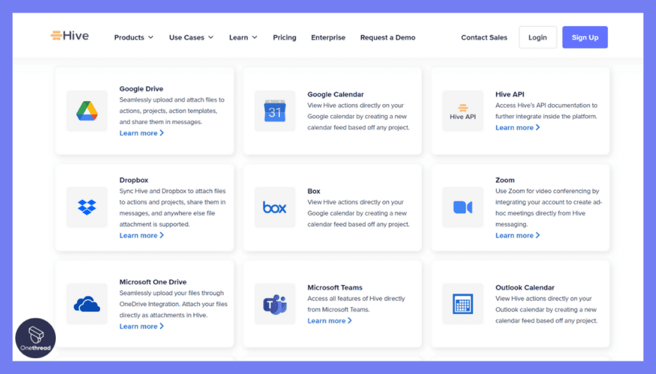Image resolution: width=656 pixels, height=374 pixels.
Task: Follow Learn more link under Google Drive
Action: [142, 133]
